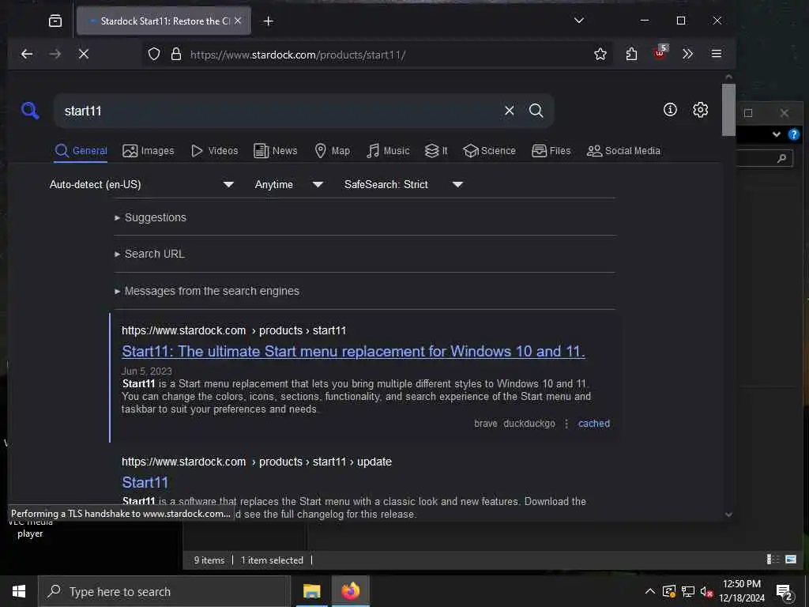This screenshot has height=607, width=809.
Task: Open the cached result link
Action: 594,424
